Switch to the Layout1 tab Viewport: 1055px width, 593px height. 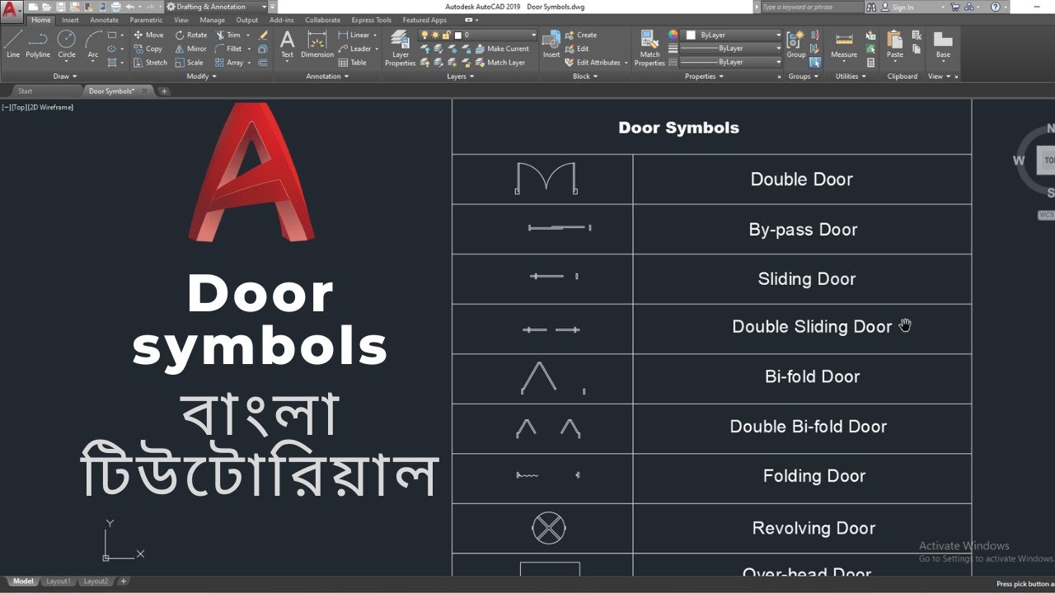coord(58,581)
